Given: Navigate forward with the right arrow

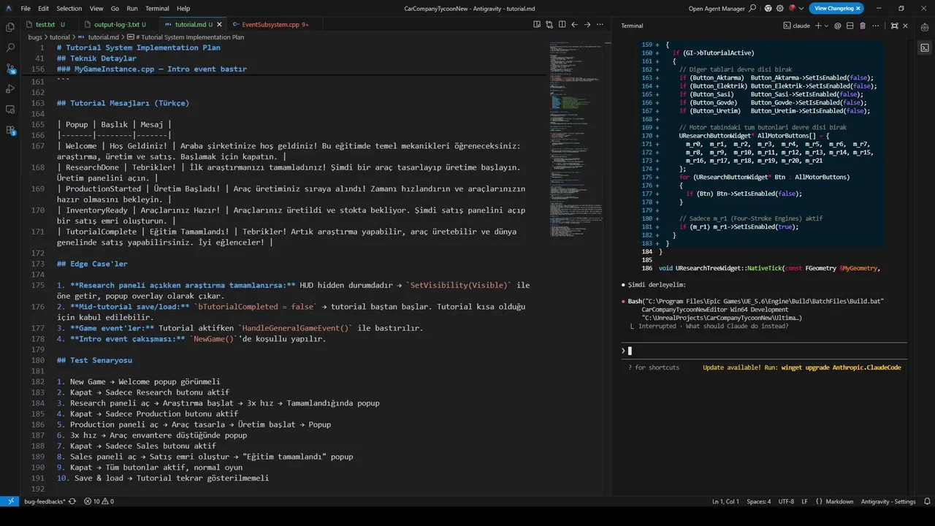Looking at the screenshot, I should point(587,24).
